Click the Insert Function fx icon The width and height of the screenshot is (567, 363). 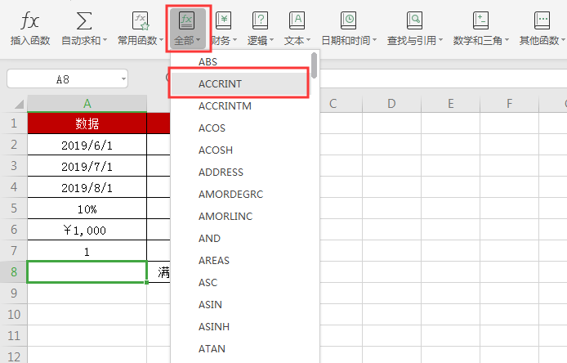[29, 20]
